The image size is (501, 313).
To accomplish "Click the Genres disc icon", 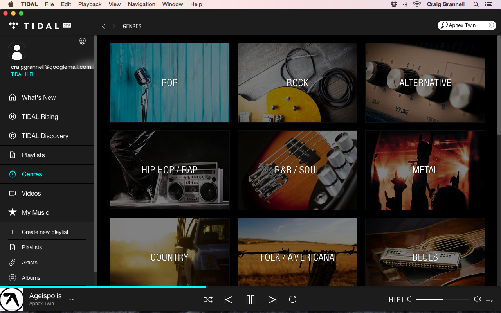I will click(13, 174).
